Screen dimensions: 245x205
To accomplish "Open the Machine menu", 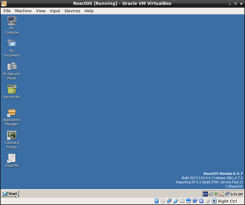I will pyautogui.click(x=23, y=11).
